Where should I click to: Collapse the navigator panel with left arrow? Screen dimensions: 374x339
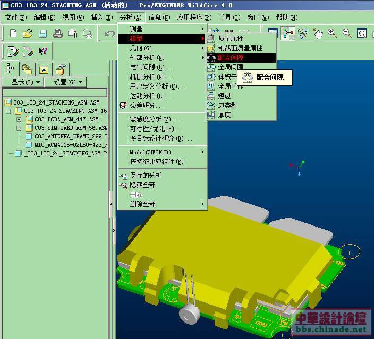coord(112,204)
